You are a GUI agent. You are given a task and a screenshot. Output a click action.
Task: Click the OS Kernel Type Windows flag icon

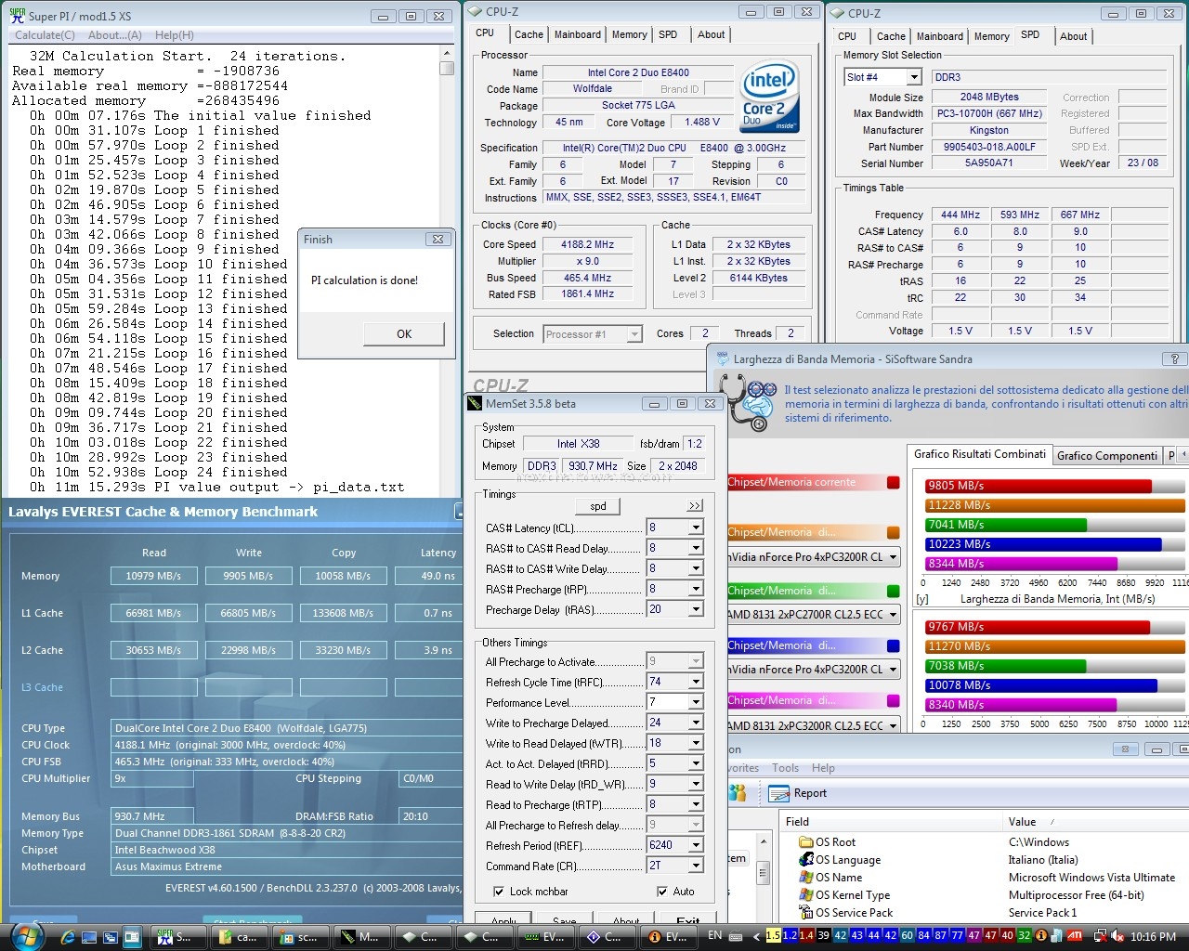pos(807,895)
